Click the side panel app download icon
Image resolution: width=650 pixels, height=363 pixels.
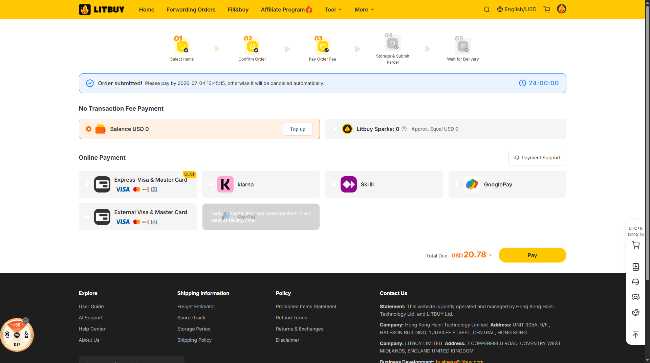click(635, 267)
